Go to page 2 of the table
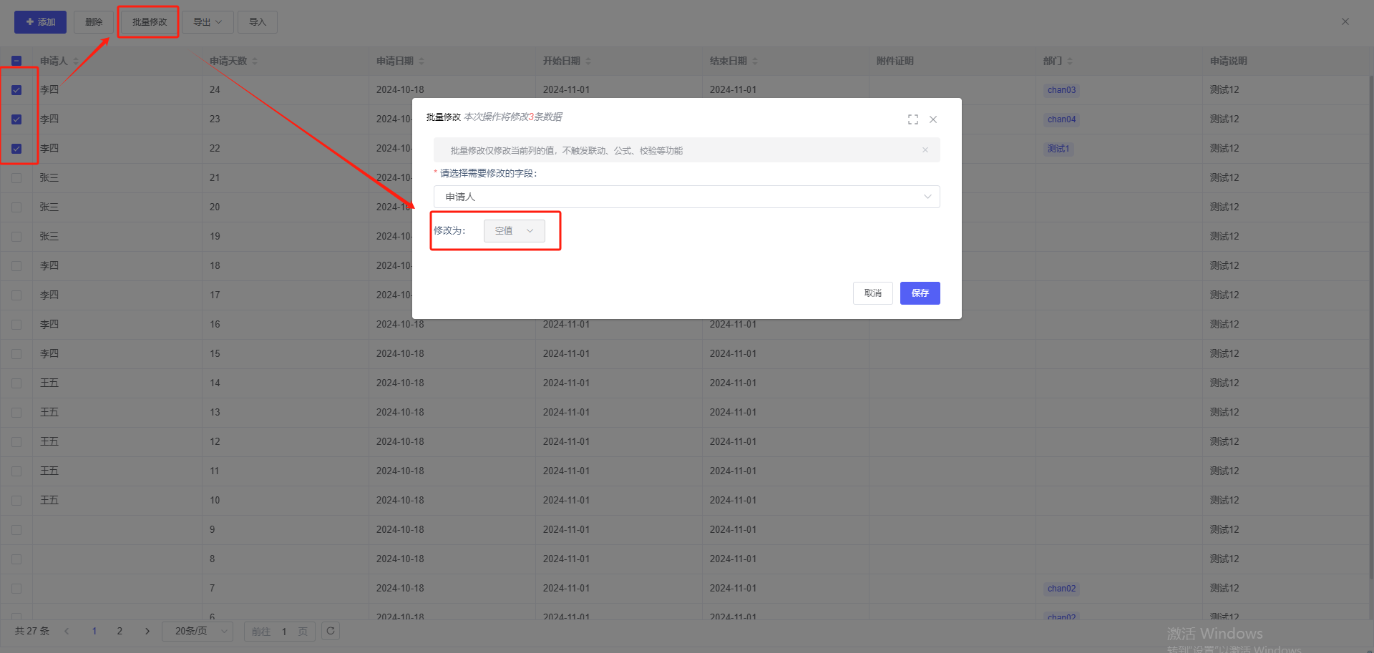 tap(120, 631)
